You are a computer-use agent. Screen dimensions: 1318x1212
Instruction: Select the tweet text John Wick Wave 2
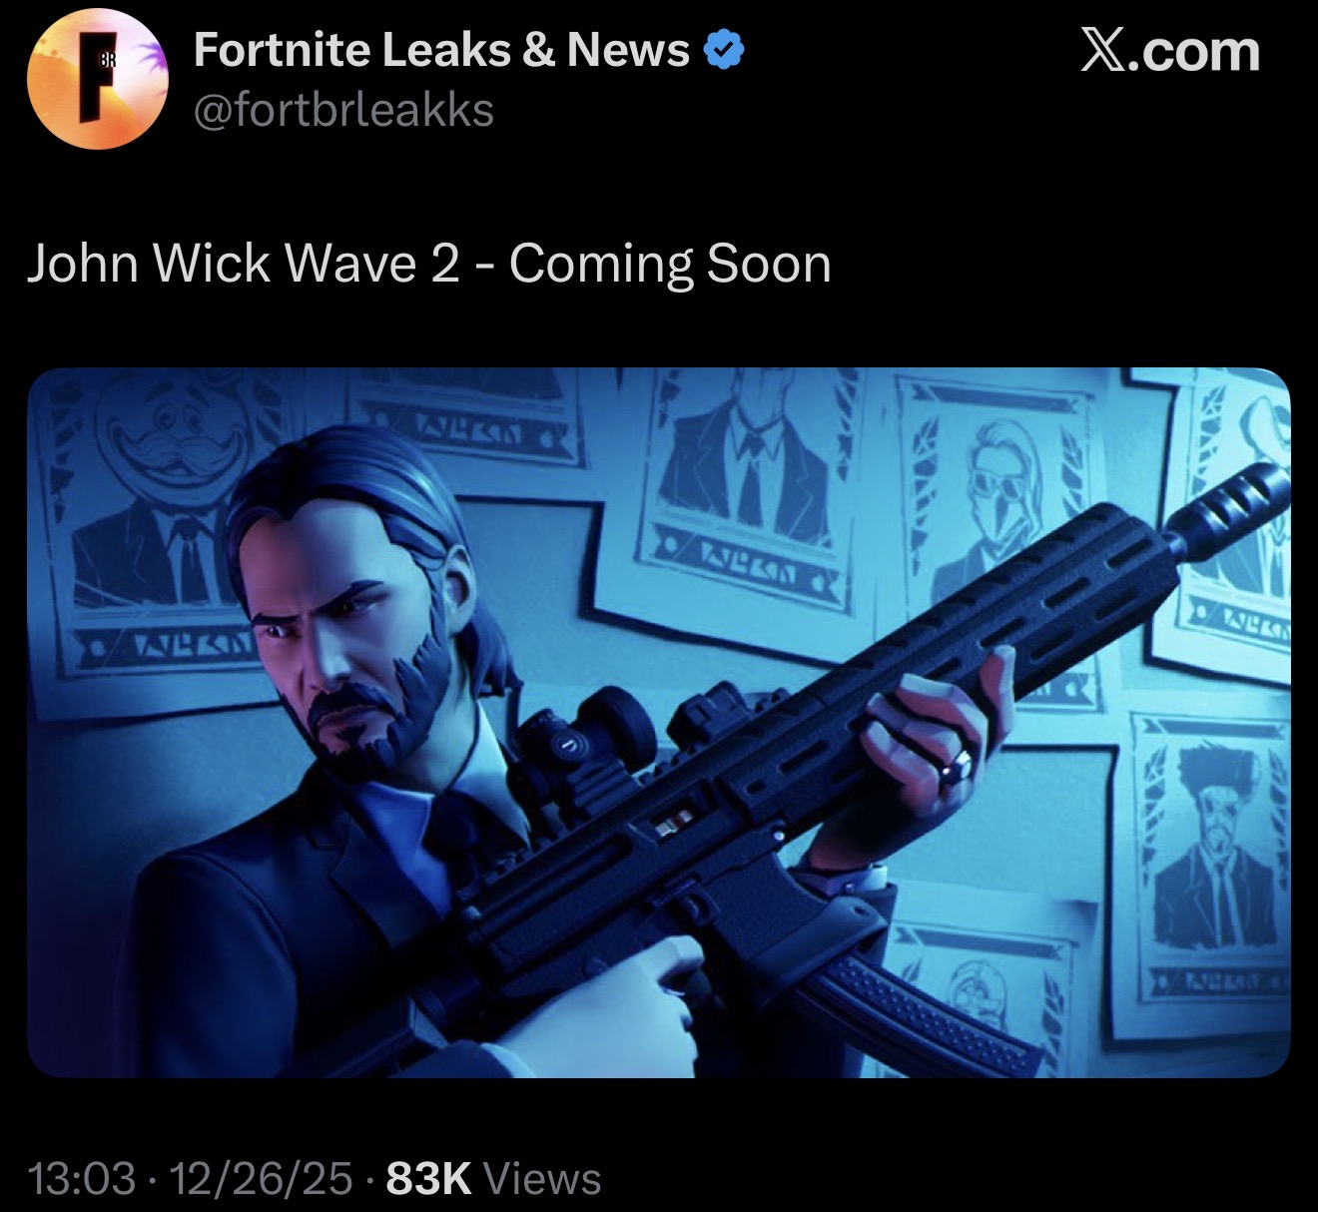click(x=244, y=264)
